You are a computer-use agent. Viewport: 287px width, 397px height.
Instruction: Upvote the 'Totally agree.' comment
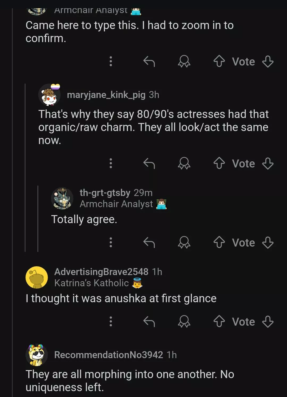point(219,242)
